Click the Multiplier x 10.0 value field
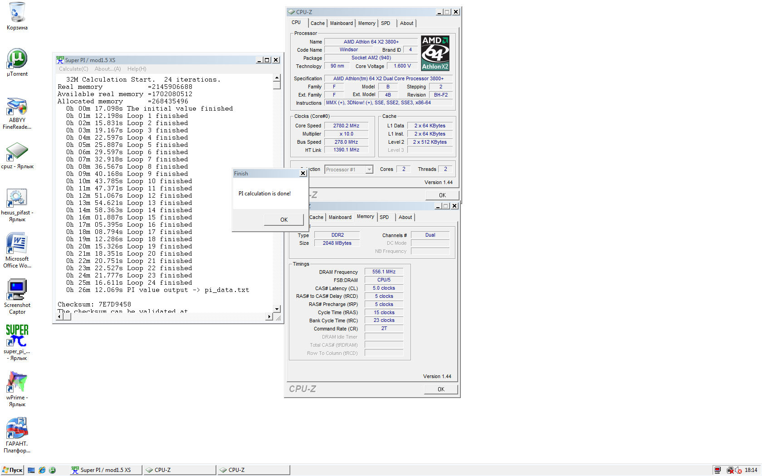762x476 pixels. [x=346, y=134]
